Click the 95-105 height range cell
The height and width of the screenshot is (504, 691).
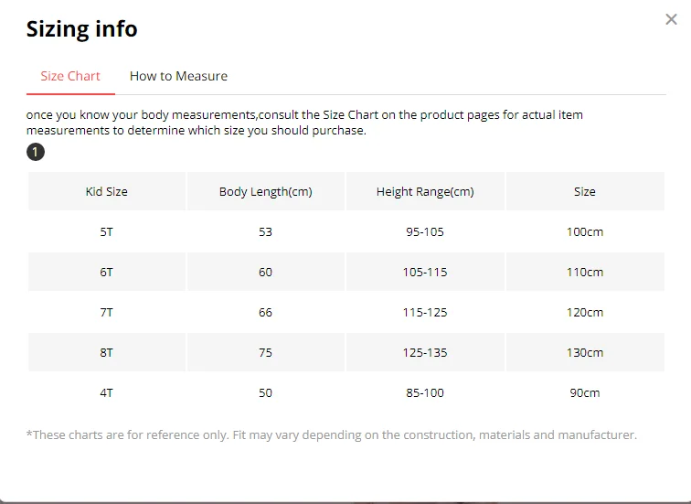pos(425,231)
